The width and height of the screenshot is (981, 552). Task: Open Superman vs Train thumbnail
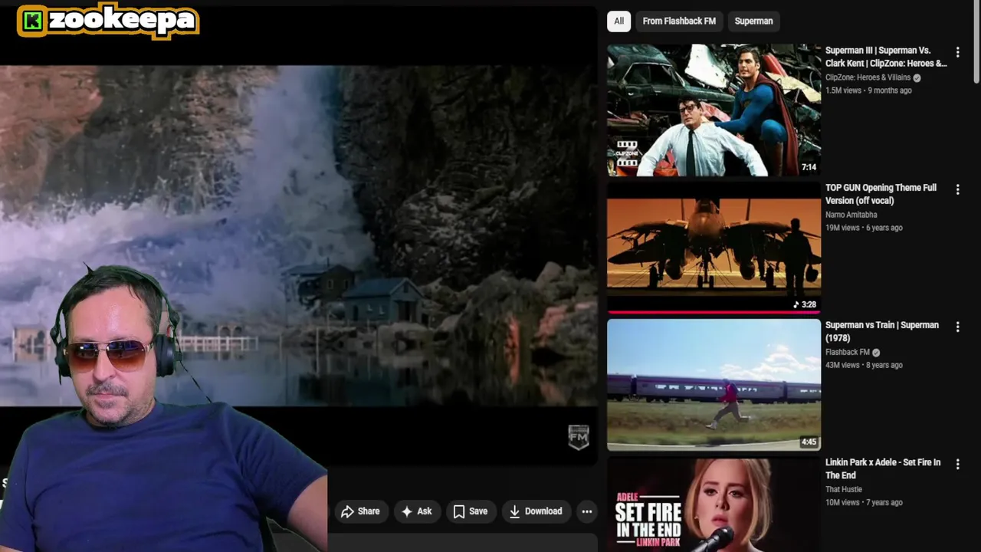pos(714,384)
